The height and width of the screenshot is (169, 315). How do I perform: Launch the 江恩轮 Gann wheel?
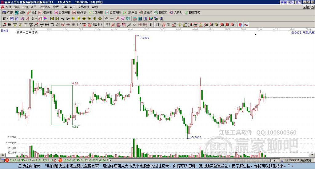pyautogui.click(x=146, y=12)
